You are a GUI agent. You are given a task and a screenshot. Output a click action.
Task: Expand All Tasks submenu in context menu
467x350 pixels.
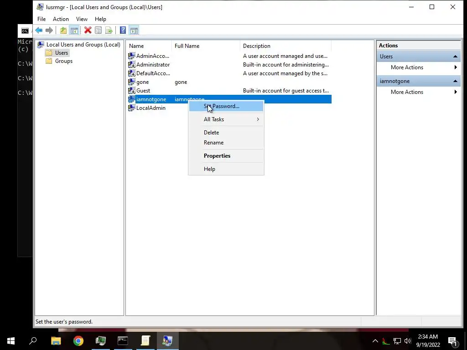point(226,119)
